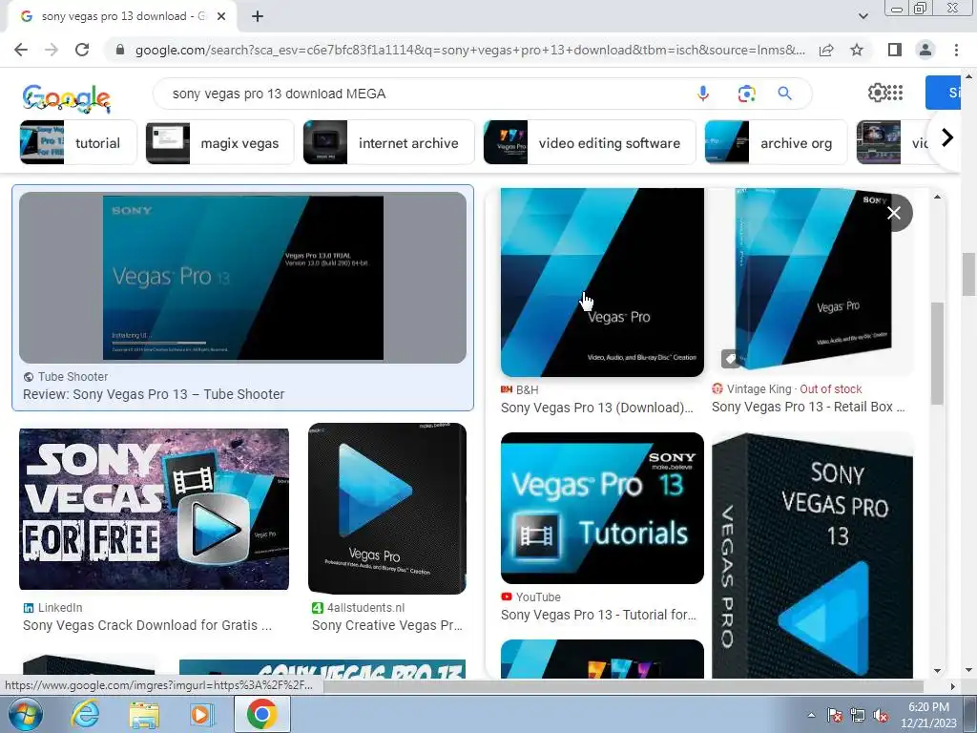Open the Action Center flag icon
This screenshot has height=733, width=977.
835,716
